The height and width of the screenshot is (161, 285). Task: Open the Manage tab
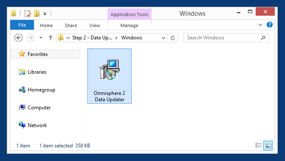(129, 25)
